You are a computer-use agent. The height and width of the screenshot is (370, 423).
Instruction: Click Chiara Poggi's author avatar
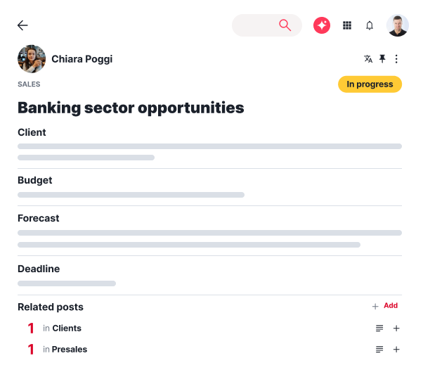click(x=32, y=59)
